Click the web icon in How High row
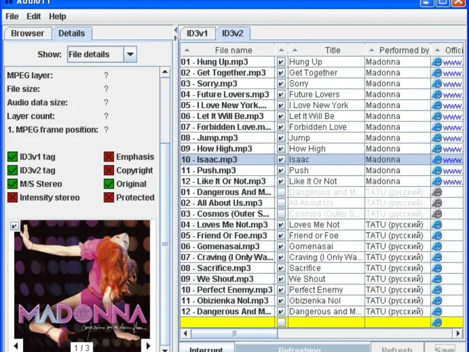Viewport: 469px width, 352px height. point(437,149)
